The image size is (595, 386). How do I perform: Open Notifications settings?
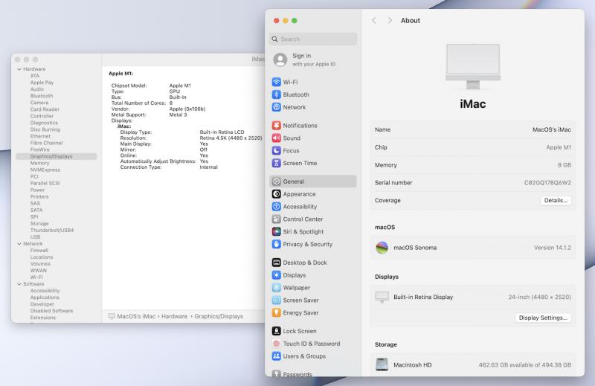(x=300, y=126)
